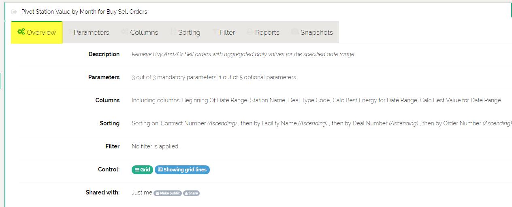The image size is (512, 207).
Task: Click the No filter is applied text
Action: click(x=155, y=146)
